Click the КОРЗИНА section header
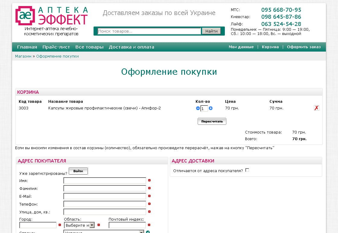This screenshot has width=338, height=233. coord(28,92)
